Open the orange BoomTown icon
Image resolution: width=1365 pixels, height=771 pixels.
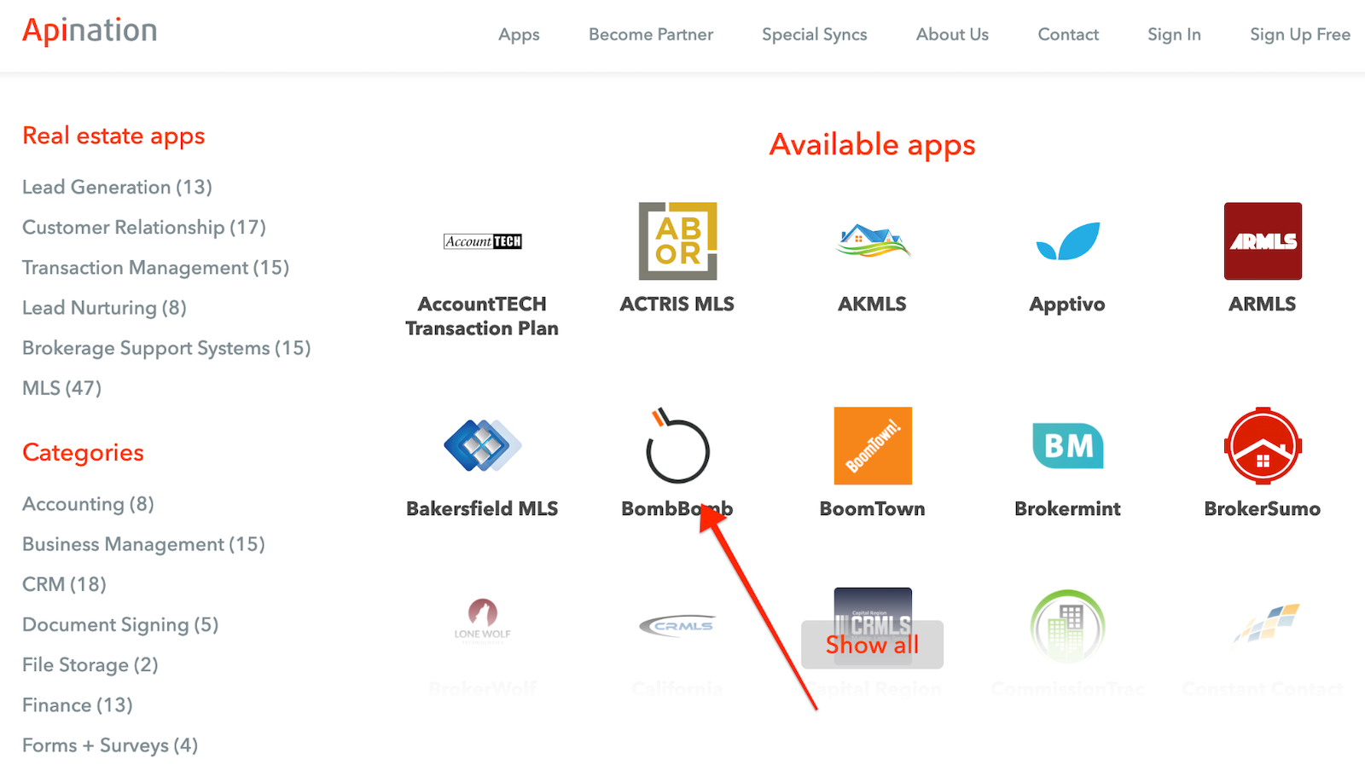(873, 446)
